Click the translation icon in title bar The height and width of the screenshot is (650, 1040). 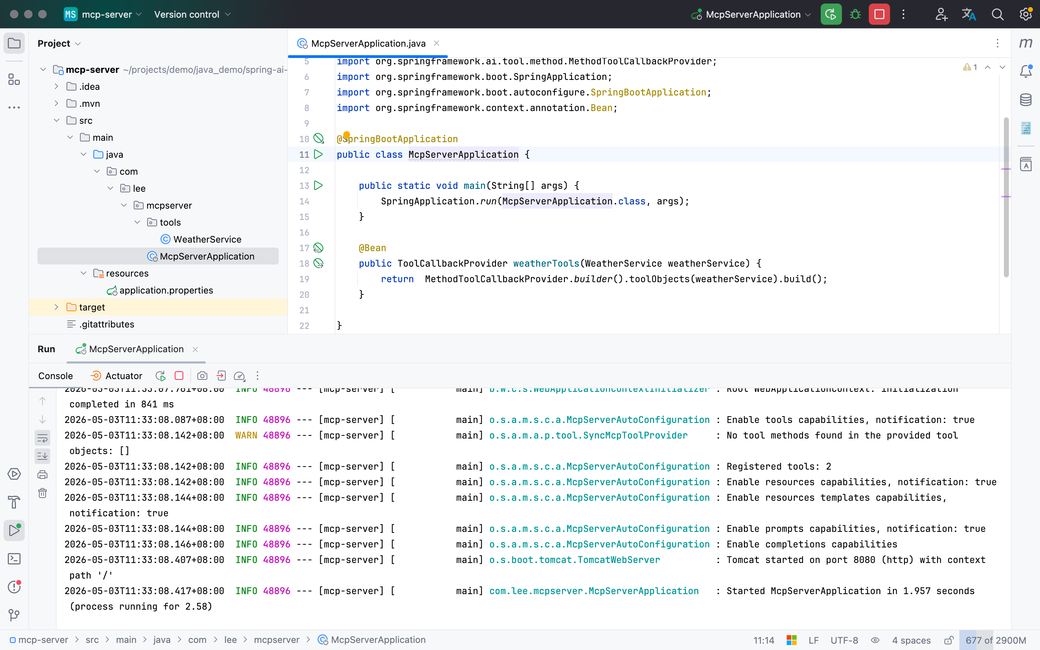[969, 14]
